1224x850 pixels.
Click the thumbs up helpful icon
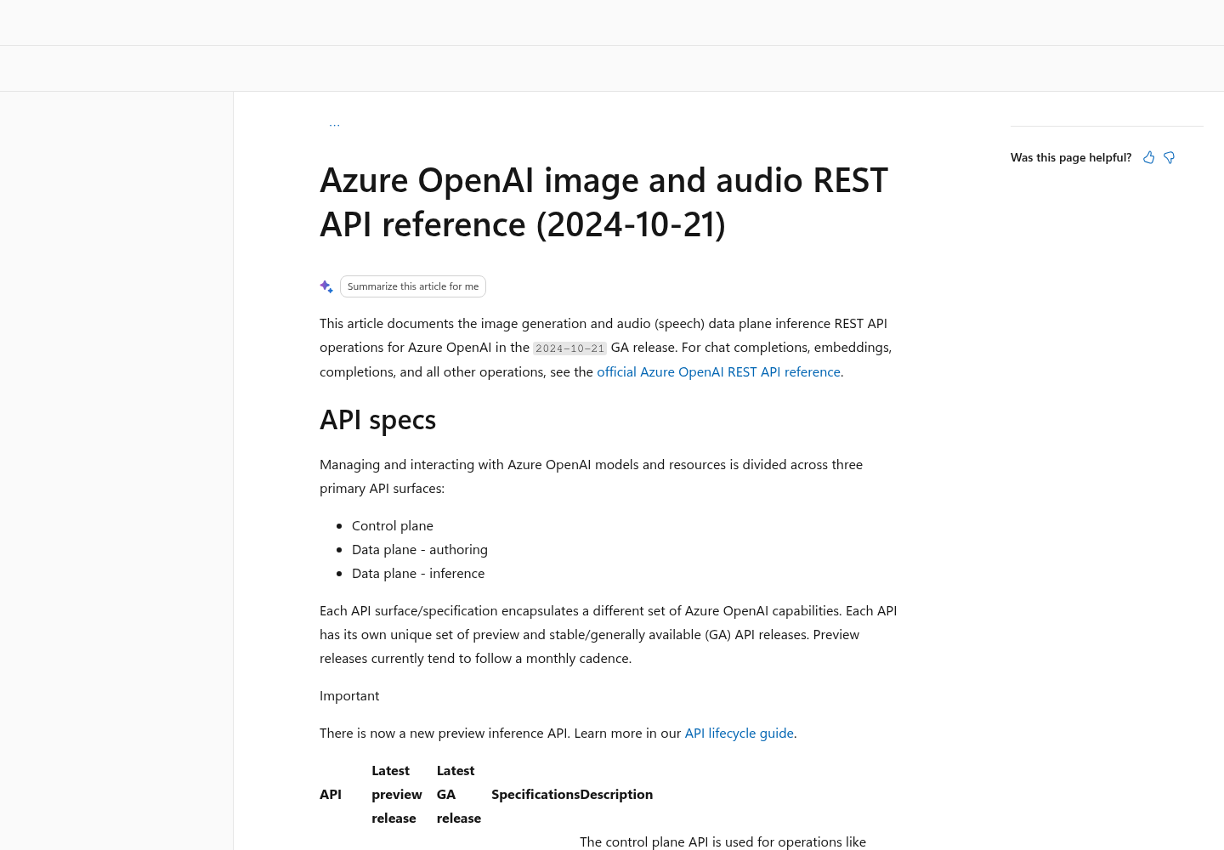pos(1148,157)
